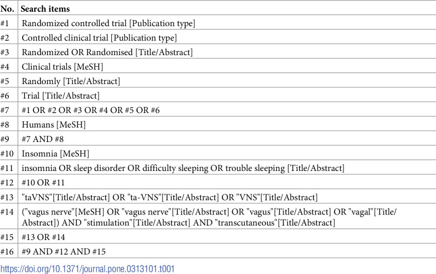This screenshot has width=436, height=274.
Task: Click the 'Controlled clinical trial [Publication type]' entry
Action: coord(99,38)
